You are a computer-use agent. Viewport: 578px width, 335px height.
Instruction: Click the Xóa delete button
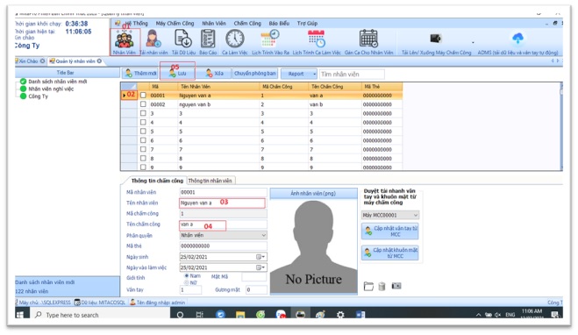pyautogui.click(x=214, y=74)
